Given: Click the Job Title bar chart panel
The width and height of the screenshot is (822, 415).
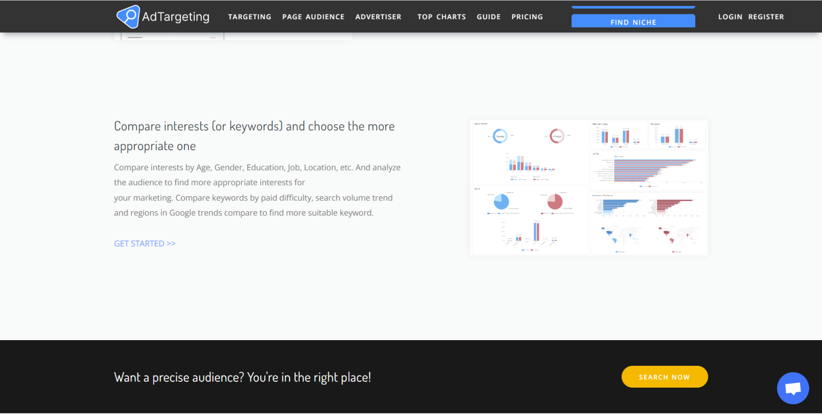Looking at the screenshot, I should [x=648, y=171].
